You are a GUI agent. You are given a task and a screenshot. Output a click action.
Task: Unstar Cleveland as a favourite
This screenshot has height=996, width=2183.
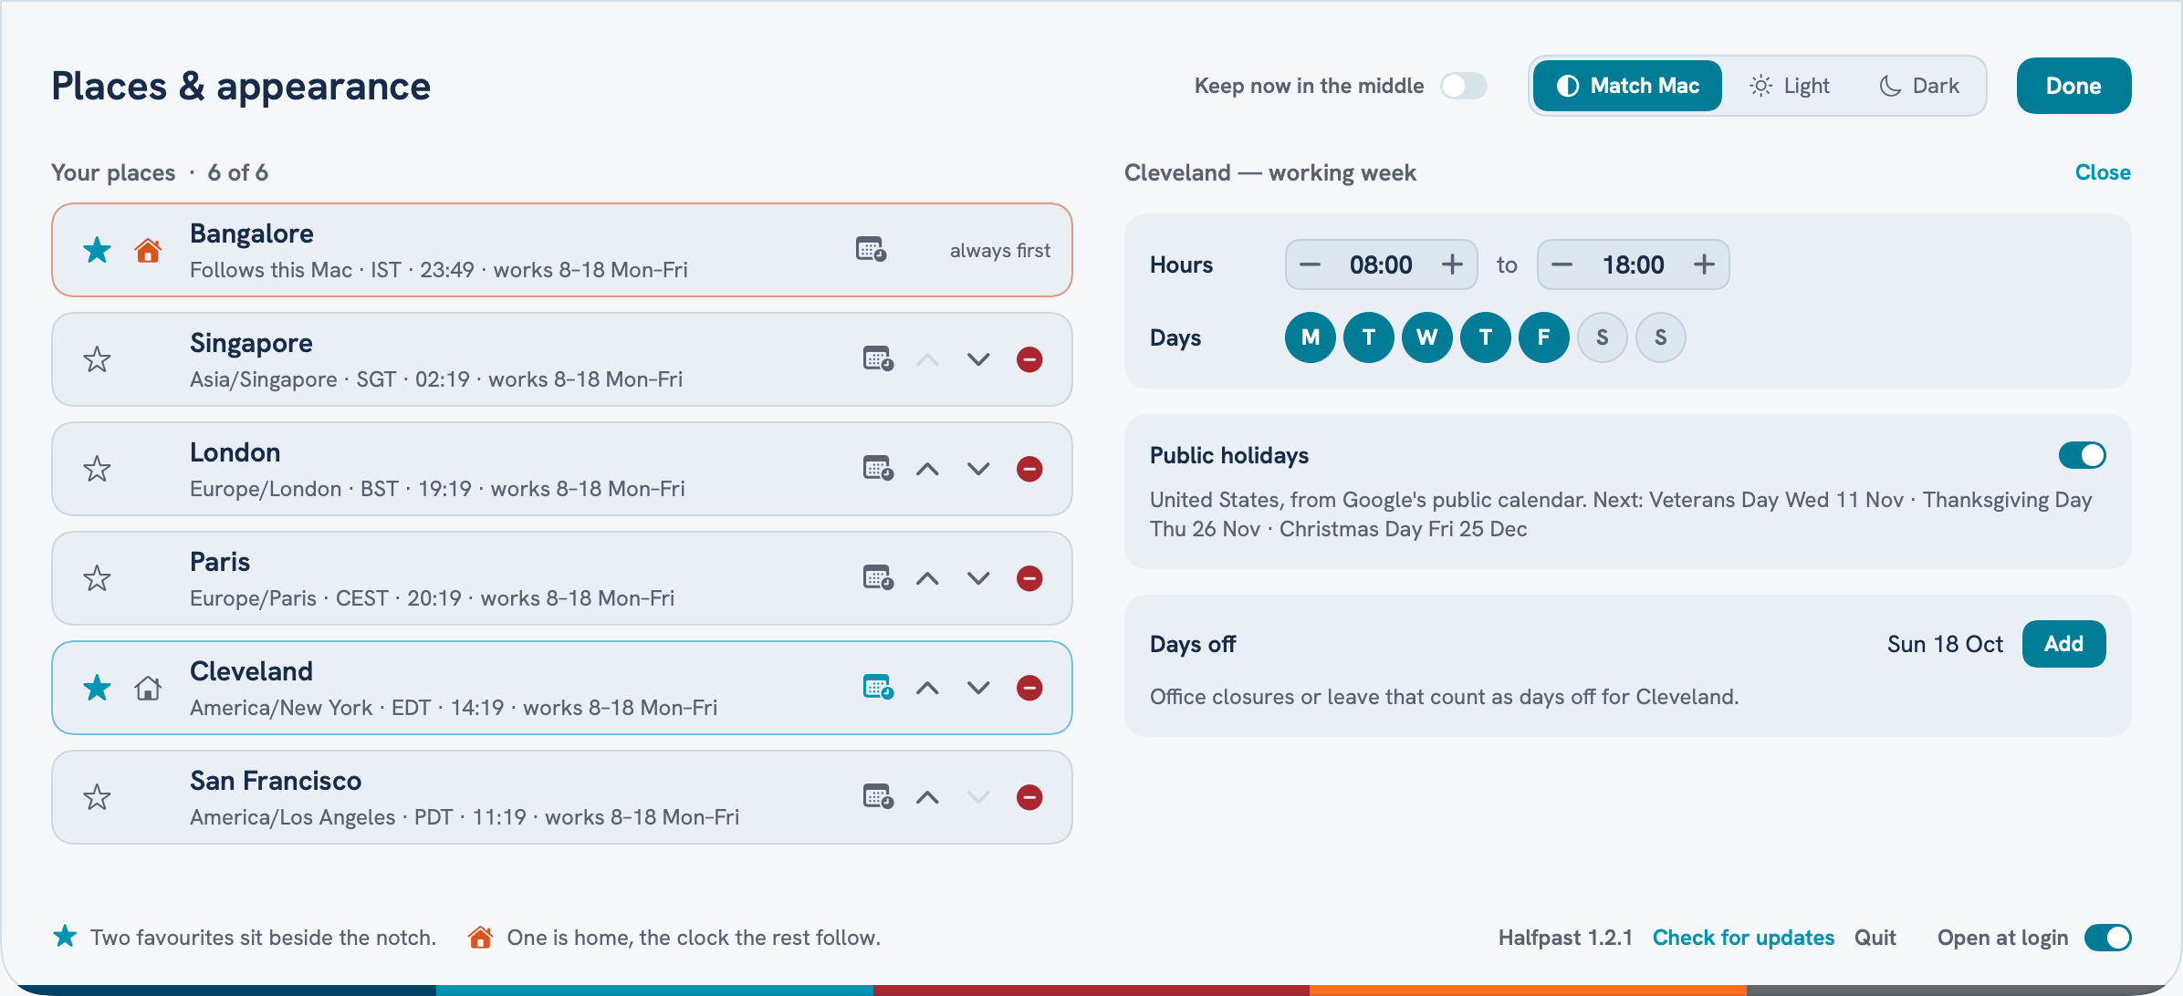click(x=97, y=688)
